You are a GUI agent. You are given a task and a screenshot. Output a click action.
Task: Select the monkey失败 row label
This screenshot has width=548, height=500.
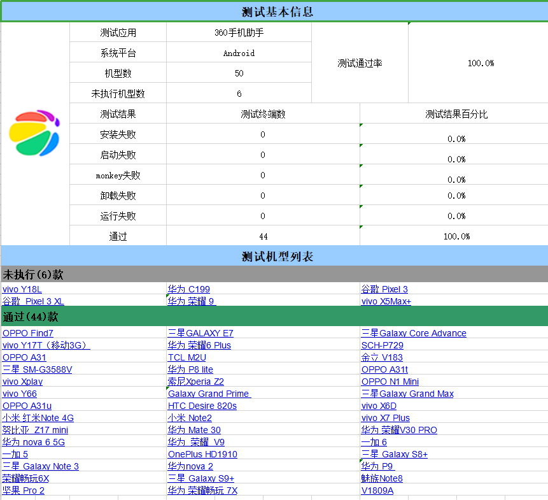(x=118, y=175)
